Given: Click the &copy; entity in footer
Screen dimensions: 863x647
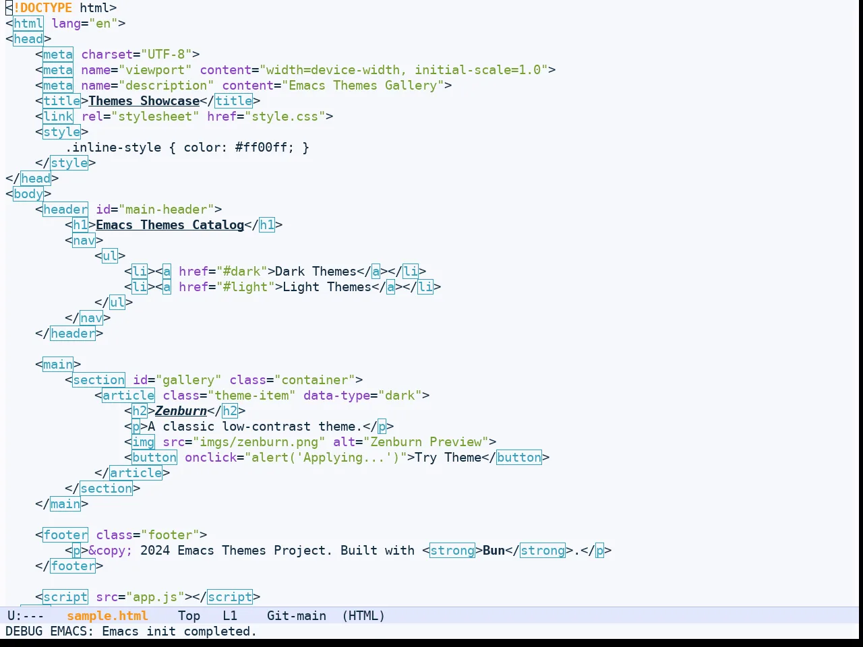Looking at the screenshot, I should pos(111,551).
